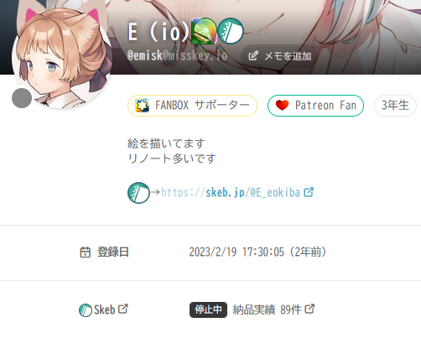Open the external link icon next to Skeb label
This screenshot has width=421, height=338.
123,309
